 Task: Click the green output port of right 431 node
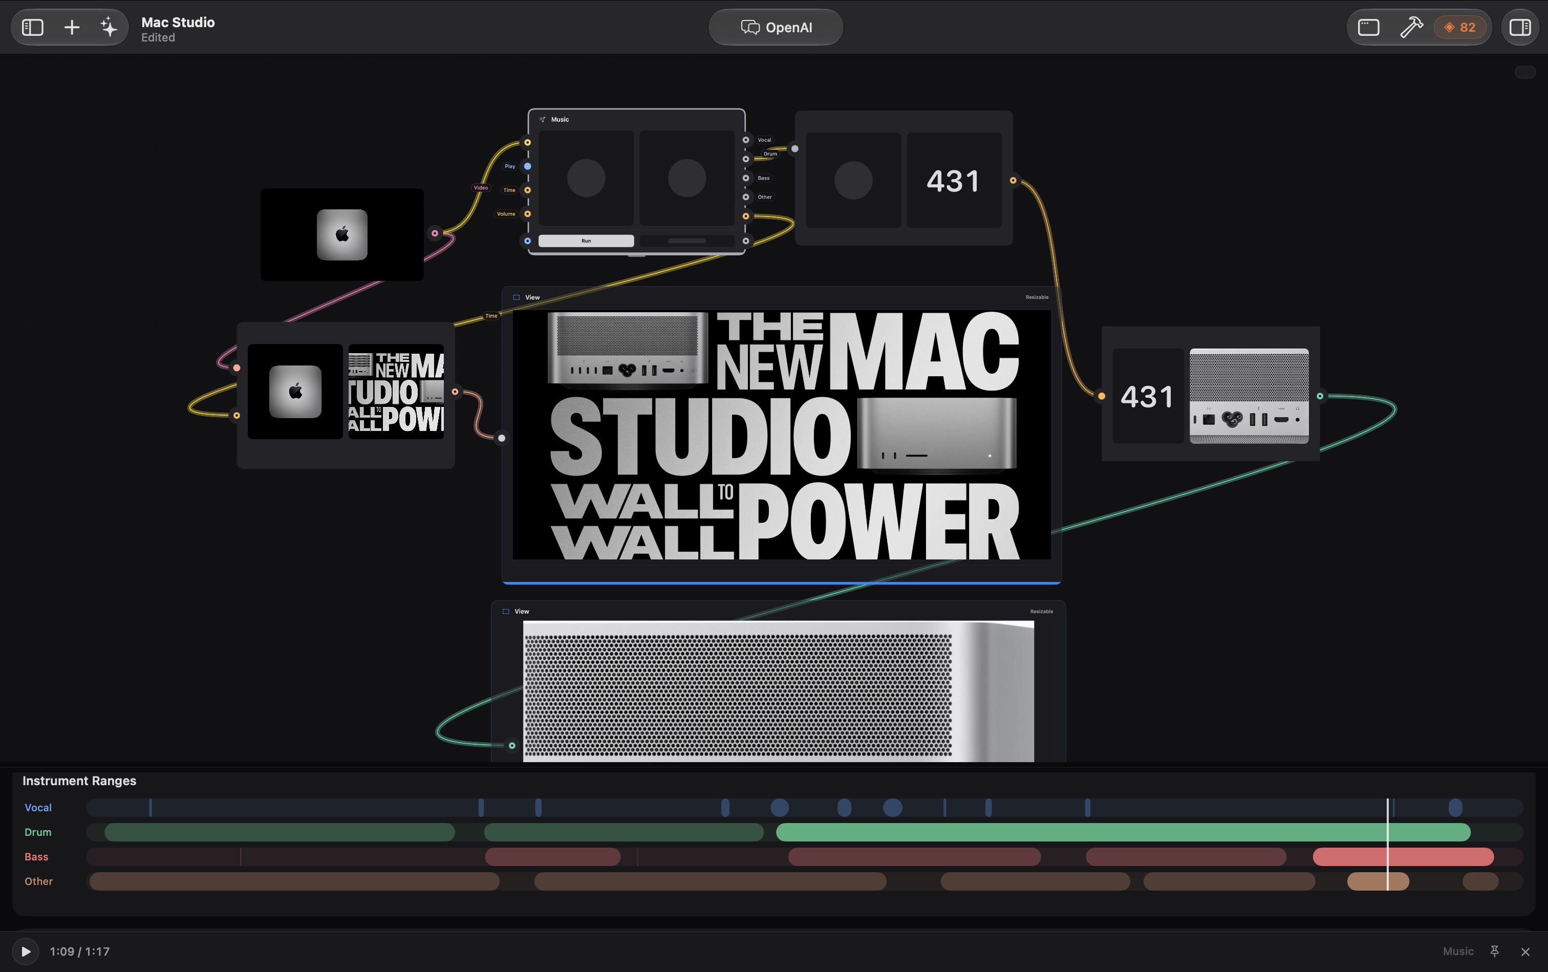point(1320,396)
